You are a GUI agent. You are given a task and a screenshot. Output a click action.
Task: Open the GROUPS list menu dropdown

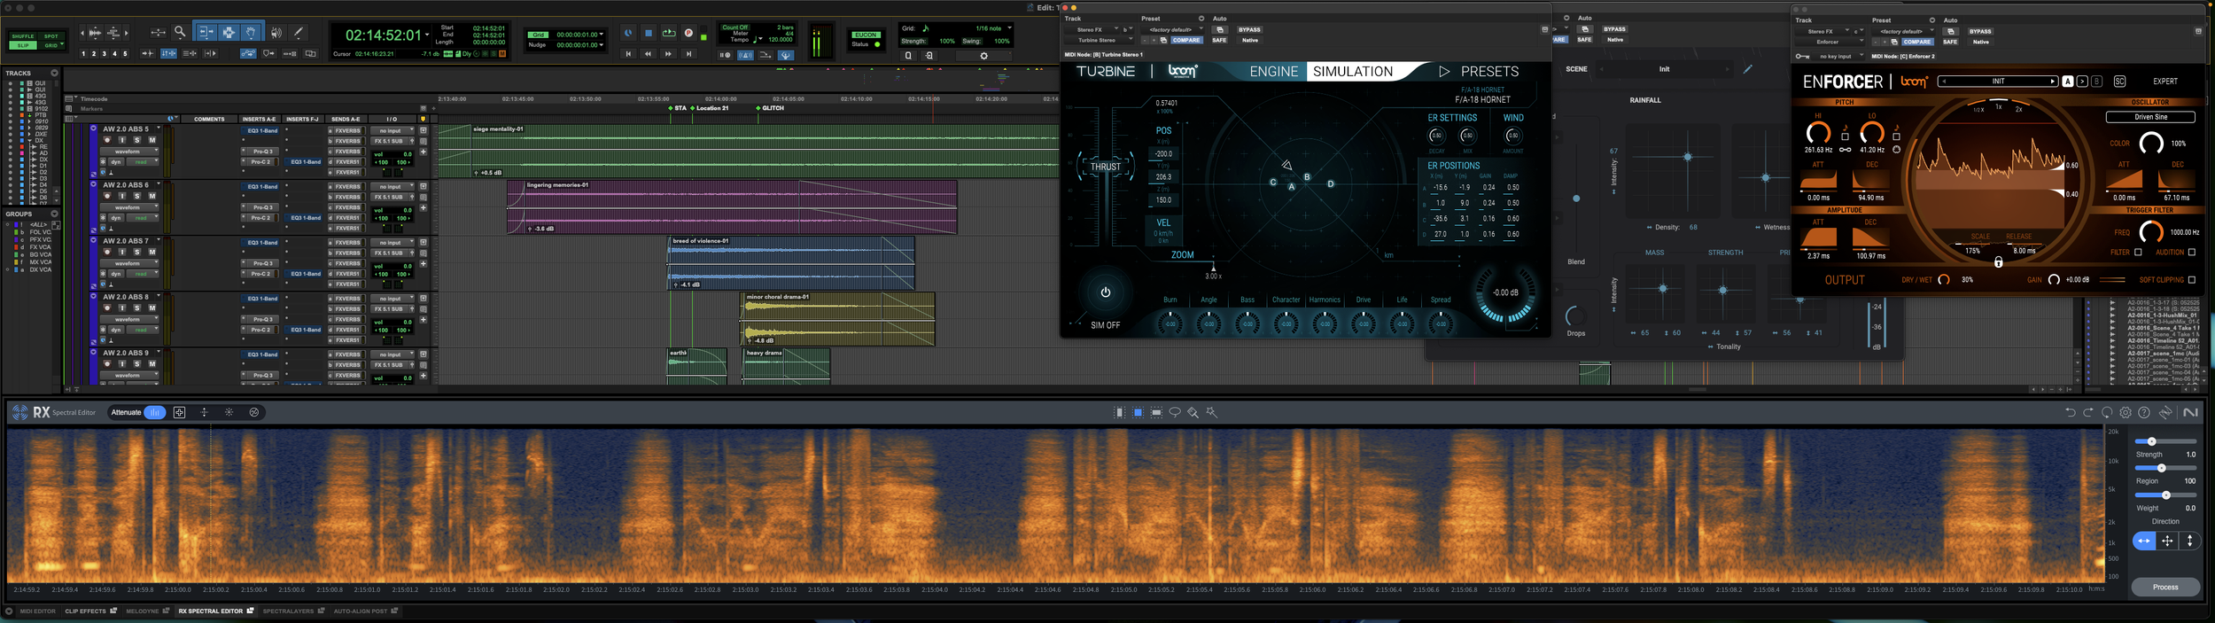[x=55, y=214]
